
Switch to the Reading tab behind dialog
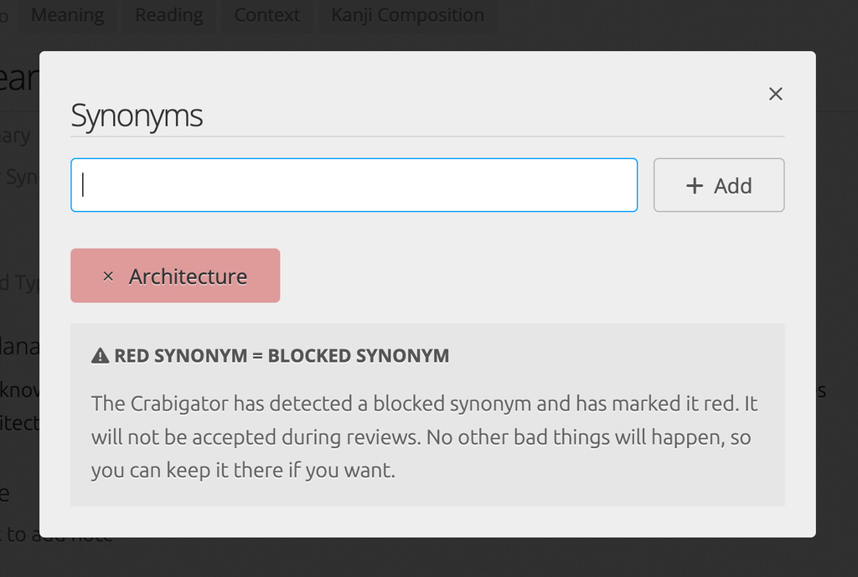click(x=168, y=15)
